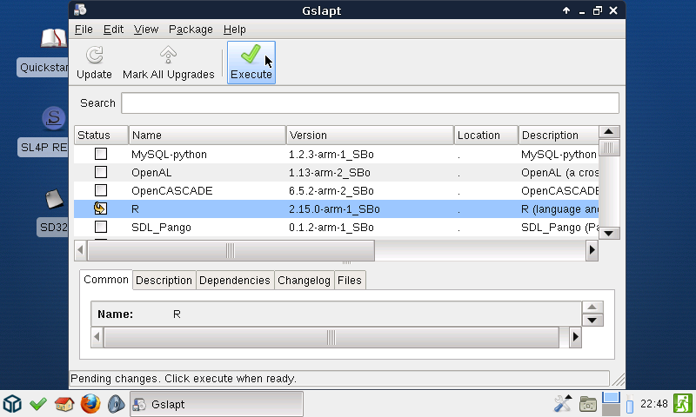Open the tools settings tray icon
This screenshot has height=417, width=696.
click(562, 404)
